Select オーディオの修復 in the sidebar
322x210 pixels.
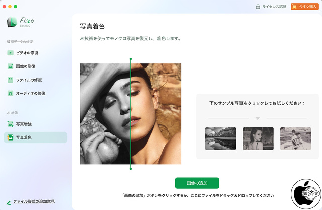coord(30,93)
